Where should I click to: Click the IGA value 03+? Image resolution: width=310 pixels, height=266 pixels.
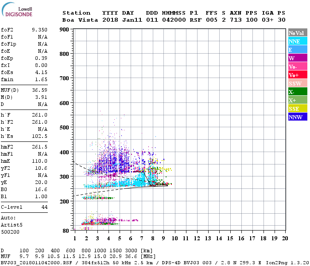[x=267, y=20]
